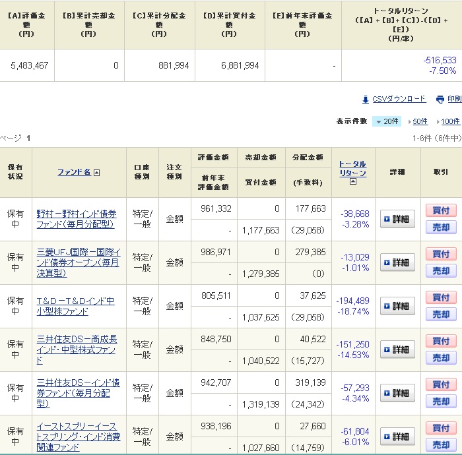Screen dimensions: 462x455
Task: Sort by total return using the sort icon
Action: point(352,182)
